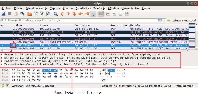Select packet 3 at time 1.791975883
The width and height of the screenshot is (198, 95).
pyautogui.click(x=94, y=35)
